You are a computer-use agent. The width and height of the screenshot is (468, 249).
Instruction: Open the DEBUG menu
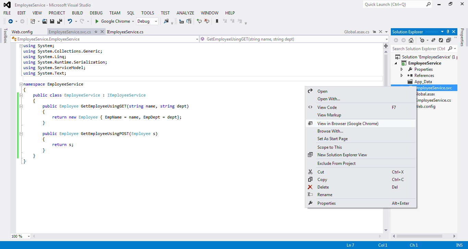tap(96, 13)
